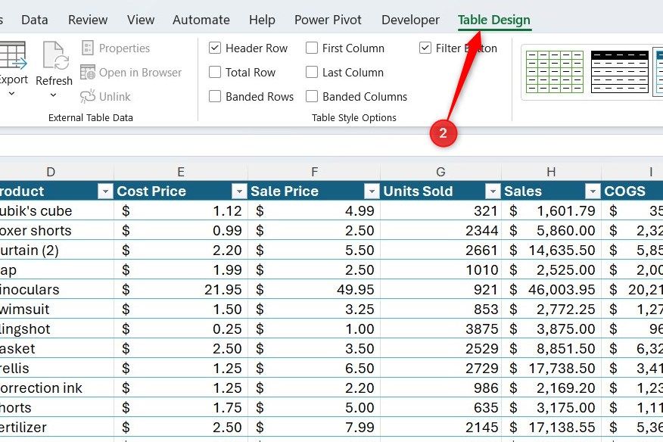Click the Open in Browser icon
Viewport: 663px width, 442px height.
[88, 73]
